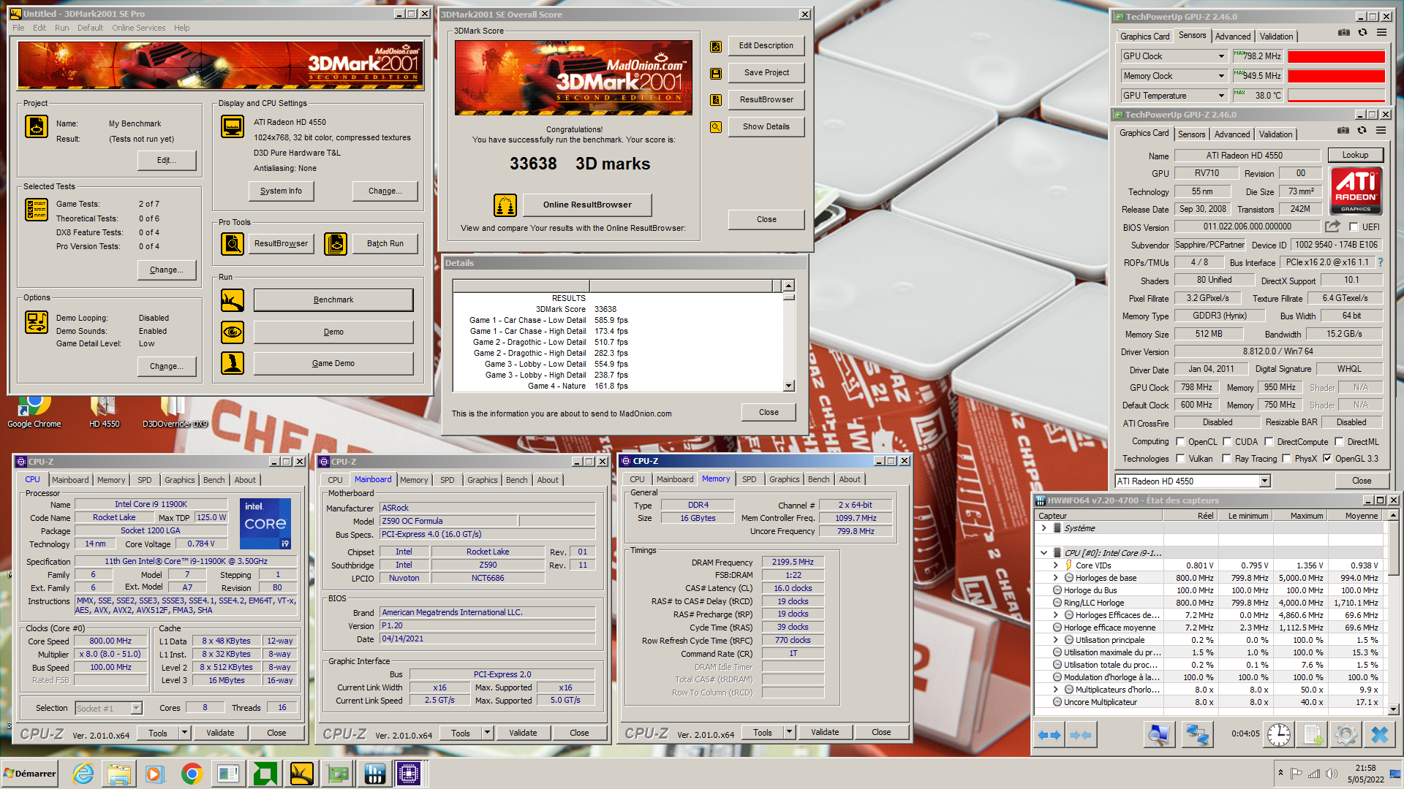Toggle the PhysX checkbox in GPU-Z
The image size is (1404, 789).
pyautogui.click(x=1287, y=459)
